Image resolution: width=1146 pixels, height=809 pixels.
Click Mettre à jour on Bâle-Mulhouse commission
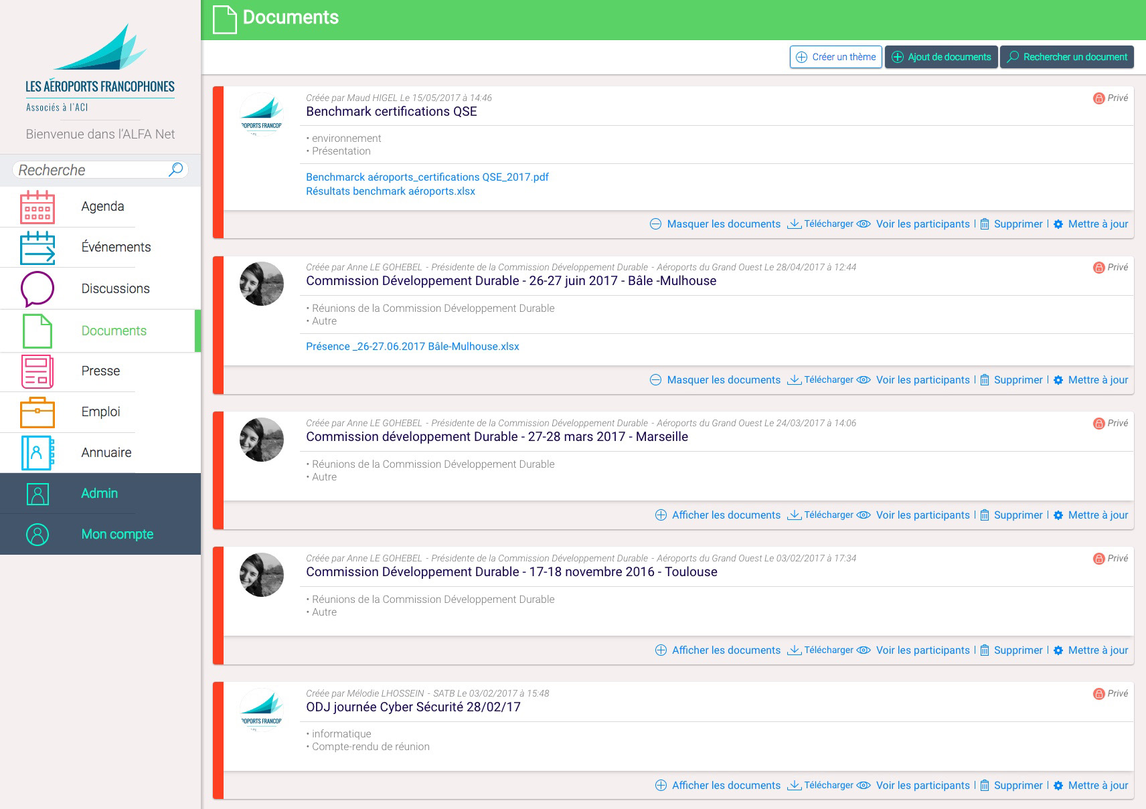coord(1098,380)
